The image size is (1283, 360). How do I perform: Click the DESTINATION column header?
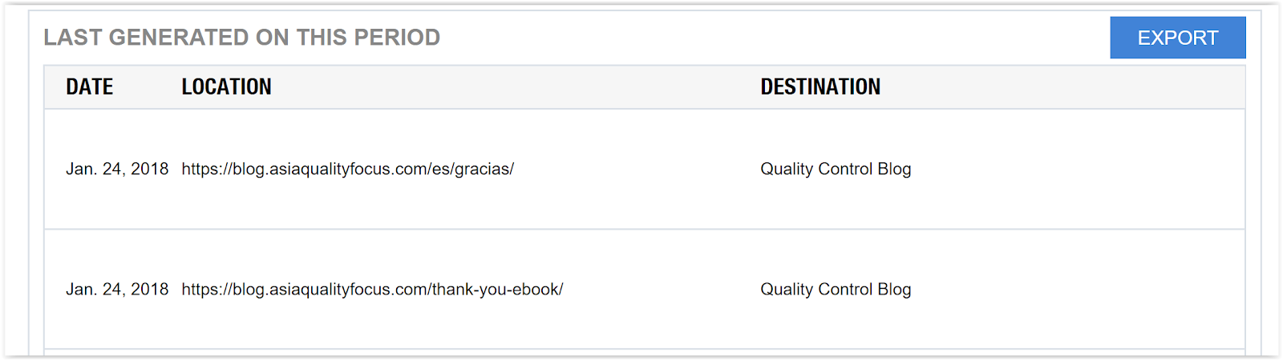[820, 86]
